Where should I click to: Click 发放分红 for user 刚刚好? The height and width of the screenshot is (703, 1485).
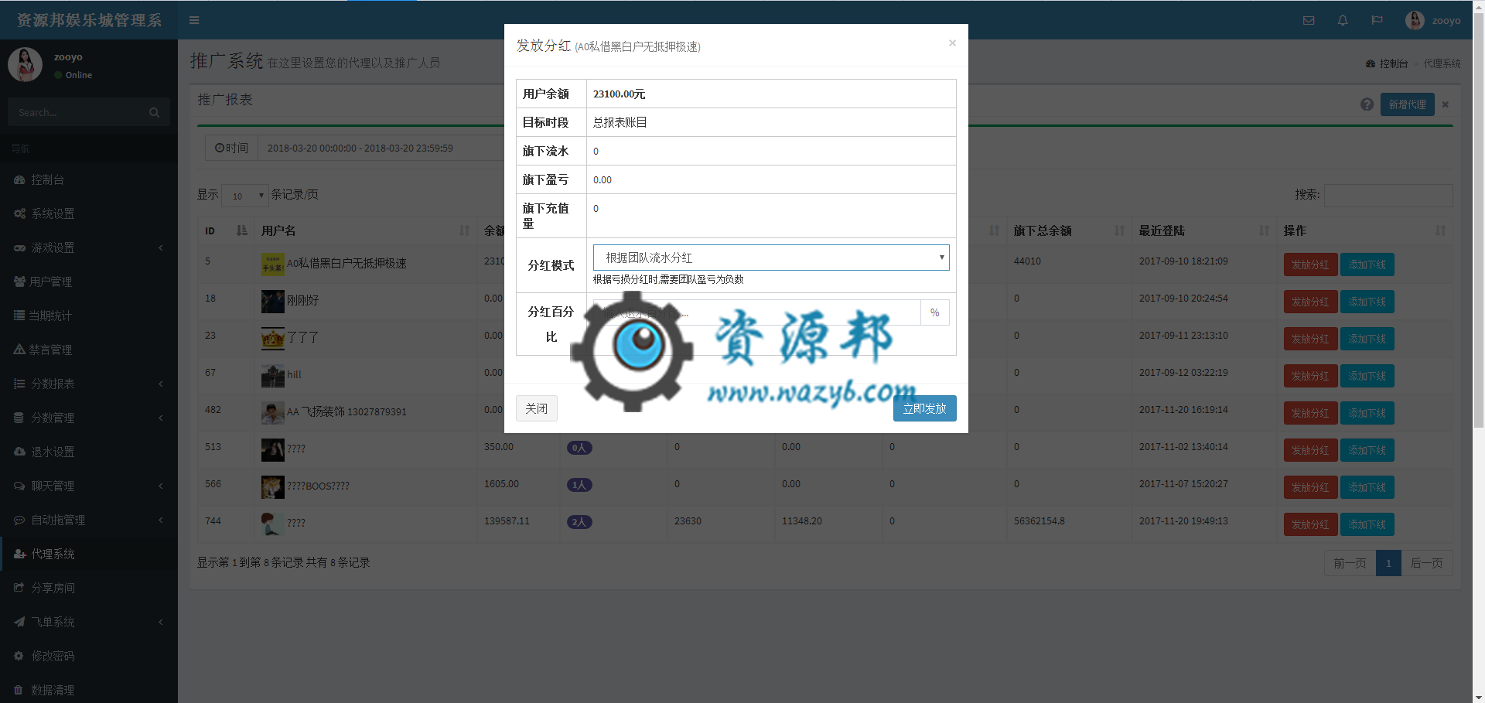[x=1310, y=302]
